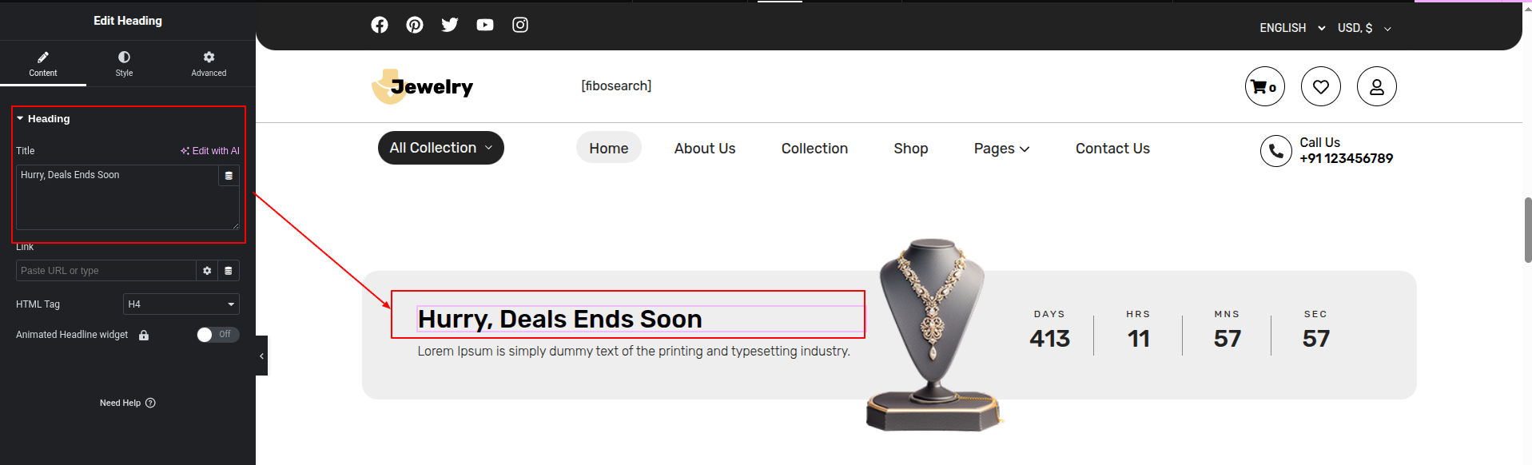Open the shopping cart icon

click(1265, 86)
